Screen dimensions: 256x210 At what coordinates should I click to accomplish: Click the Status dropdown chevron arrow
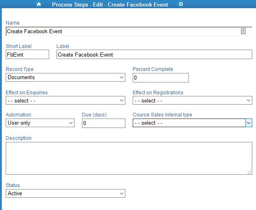pos(122,194)
